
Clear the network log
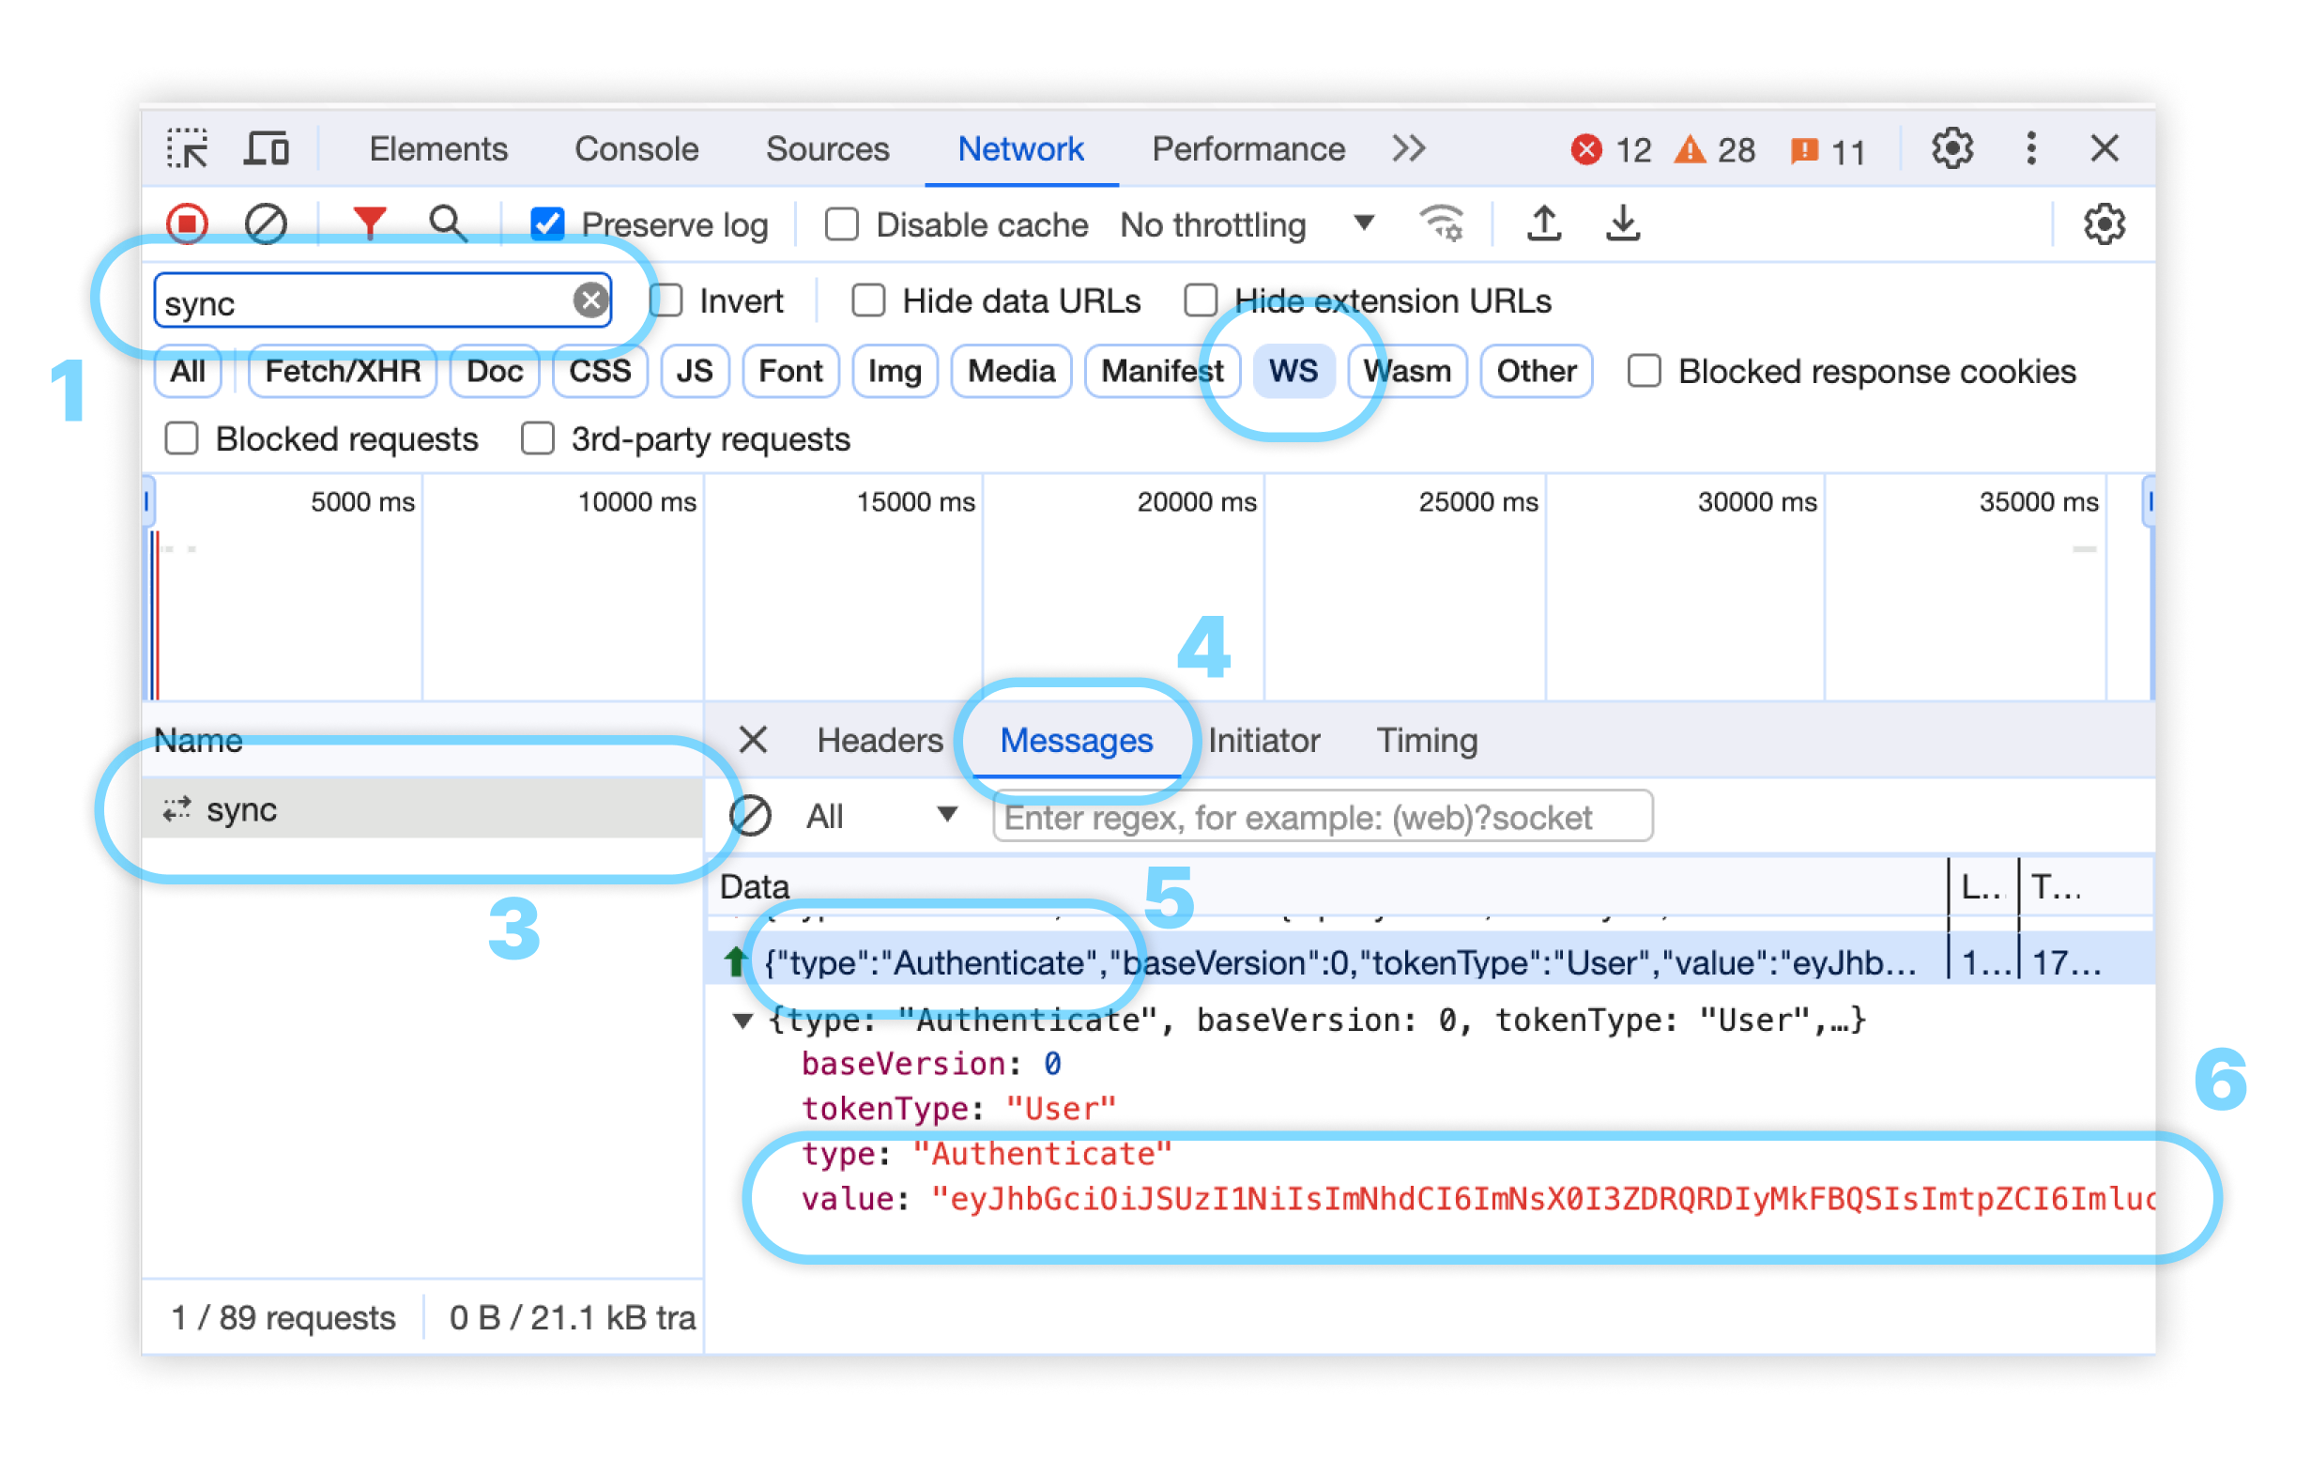pyautogui.click(x=266, y=224)
